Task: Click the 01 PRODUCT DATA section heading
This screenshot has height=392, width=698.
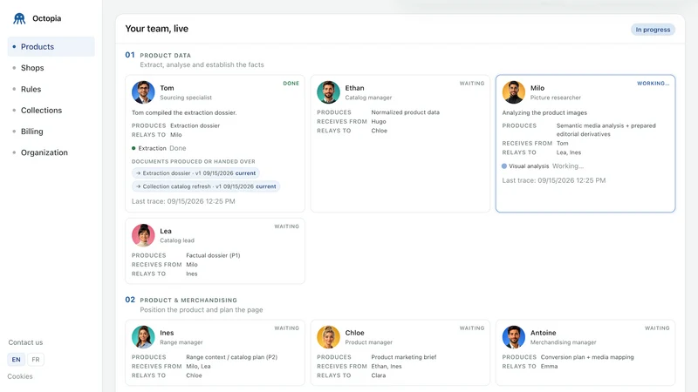Action: click(x=158, y=55)
